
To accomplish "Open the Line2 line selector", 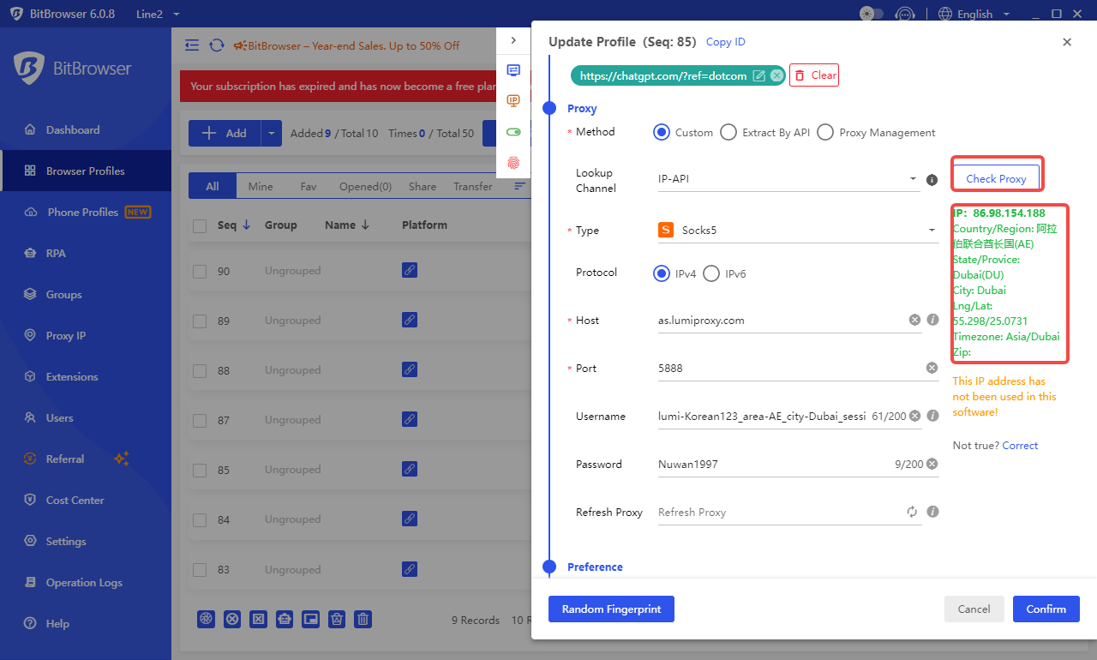I will (x=158, y=14).
